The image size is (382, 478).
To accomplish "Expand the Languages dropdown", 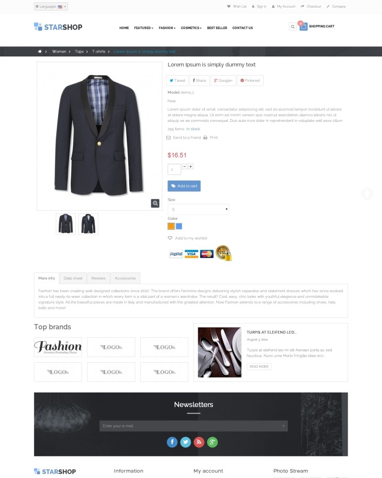I will (51, 6).
